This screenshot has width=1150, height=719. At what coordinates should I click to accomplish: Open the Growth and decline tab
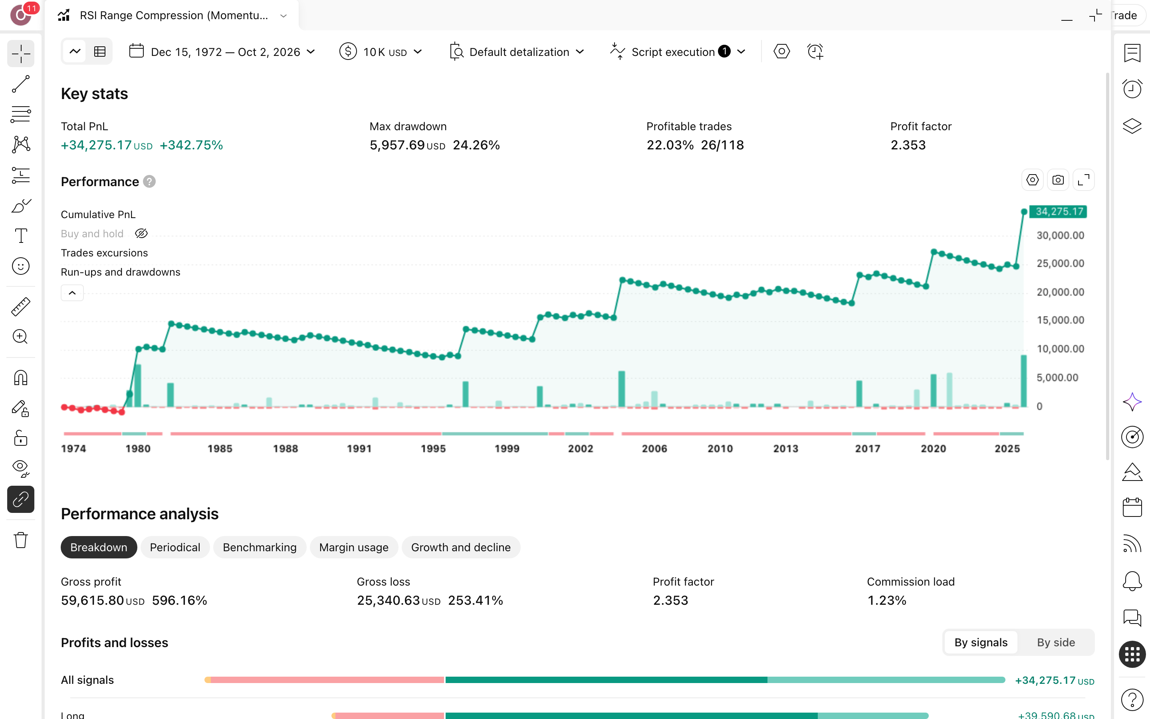(x=461, y=547)
